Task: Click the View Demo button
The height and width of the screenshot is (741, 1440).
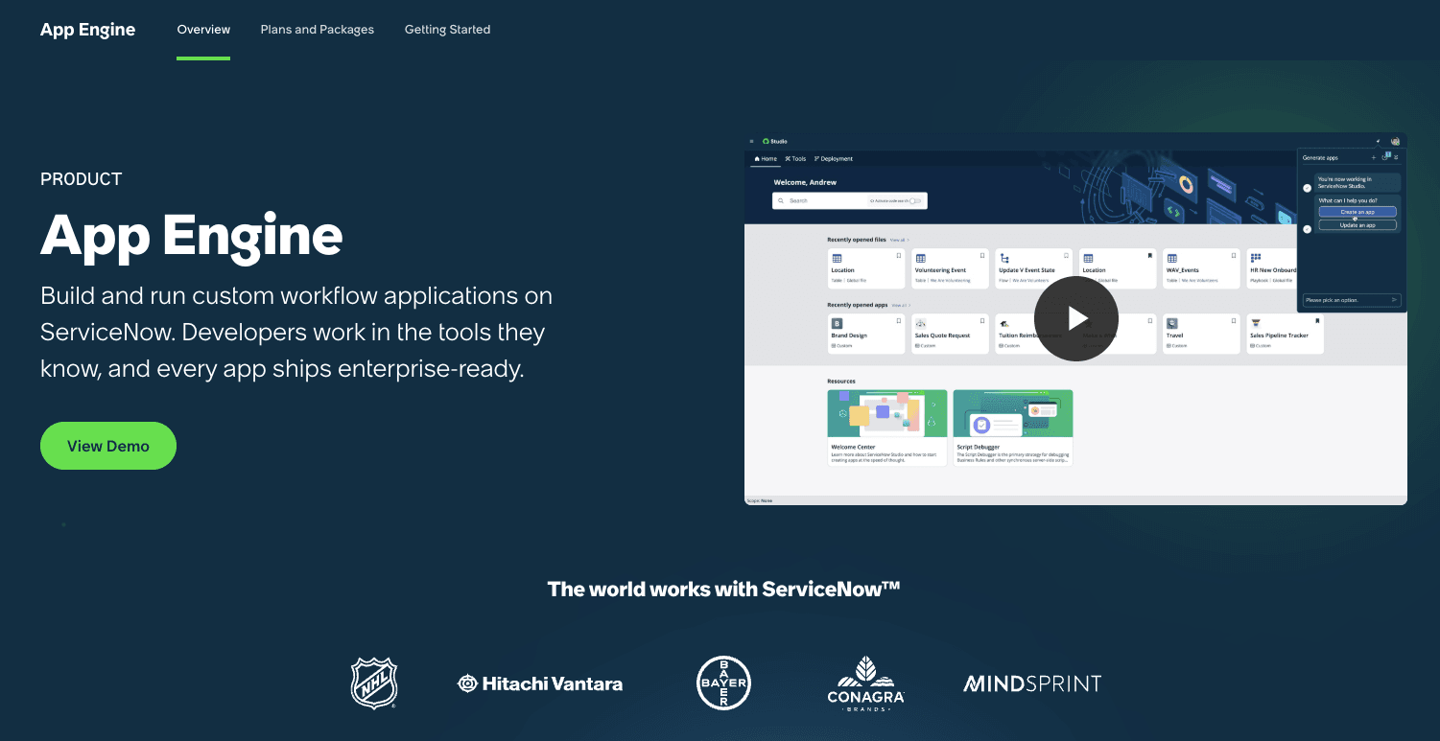Action: tap(108, 446)
